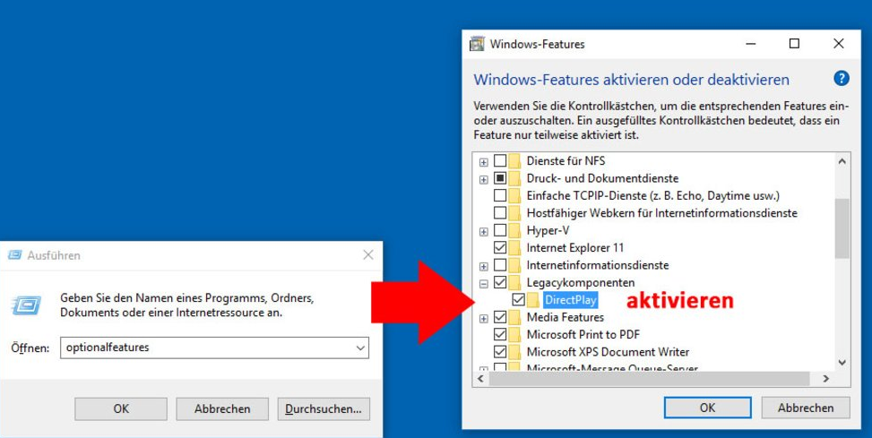Click the Media Features folder icon
This screenshot has height=438, width=872.
point(514,317)
